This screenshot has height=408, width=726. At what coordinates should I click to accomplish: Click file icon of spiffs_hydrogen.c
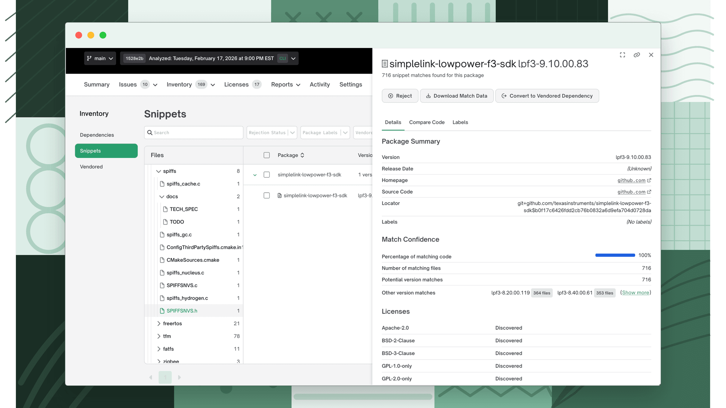162,298
